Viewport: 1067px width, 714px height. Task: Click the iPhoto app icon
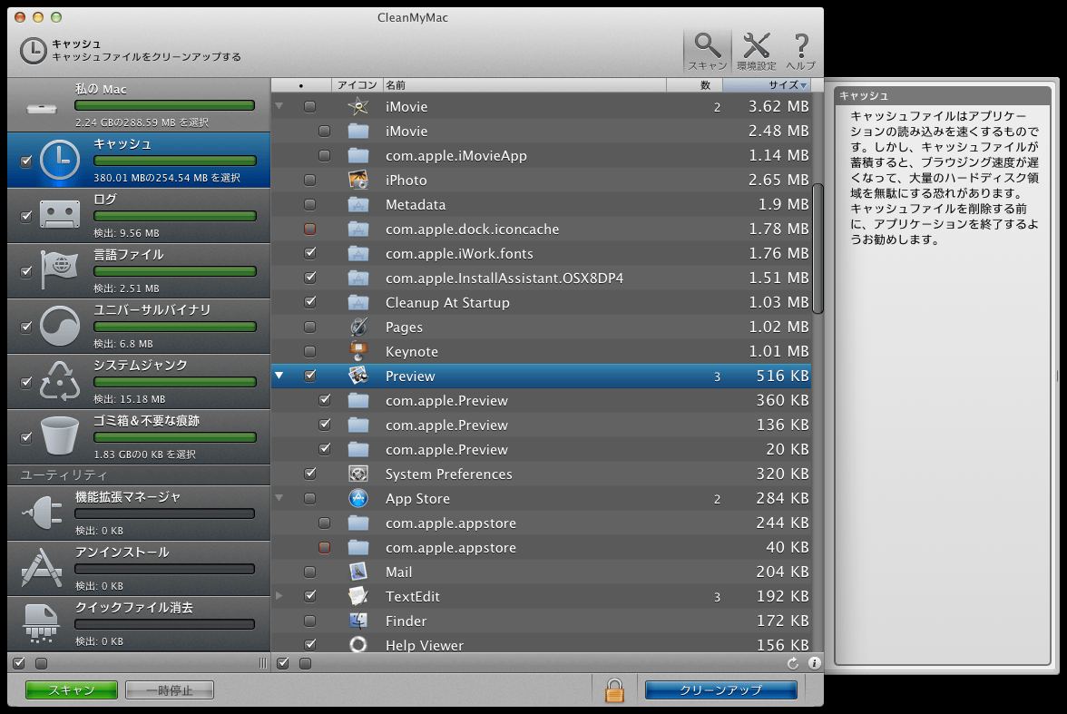[357, 180]
